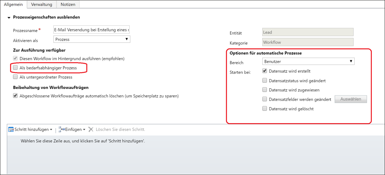This screenshot has height=175, width=385.
Task: Click the X delete-step icon
Action: [x=91, y=129]
